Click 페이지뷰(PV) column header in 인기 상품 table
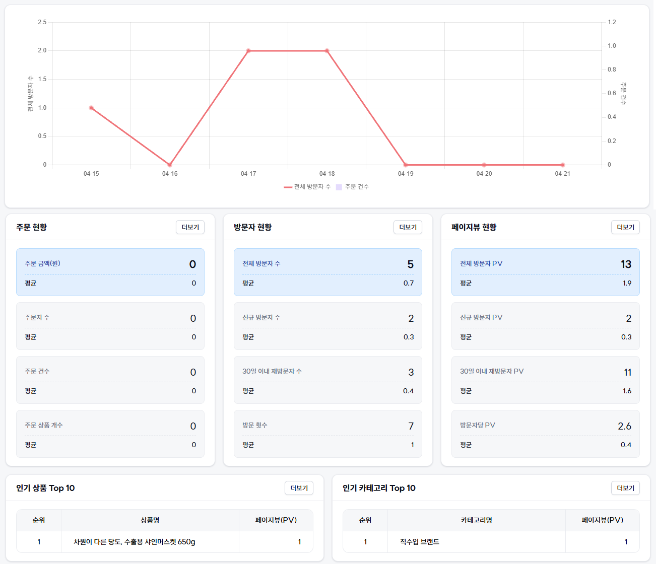The height and width of the screenshot is (564, 656). (276, 520)
